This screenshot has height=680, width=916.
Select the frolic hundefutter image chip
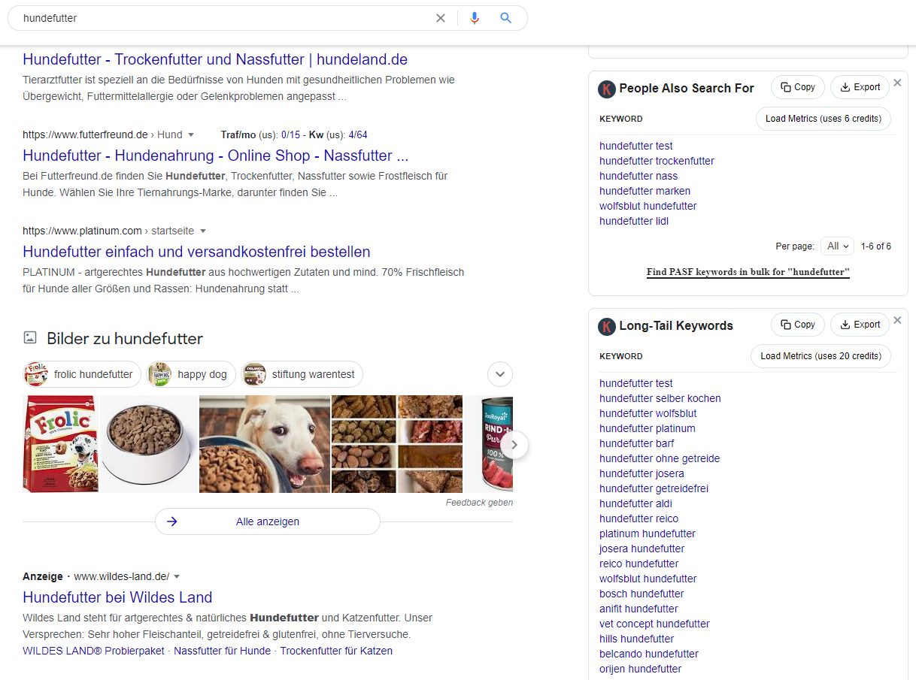(82, 374)
